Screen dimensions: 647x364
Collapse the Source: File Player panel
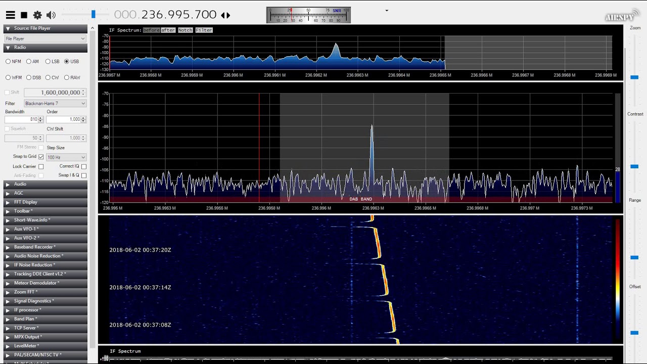[45, 29]
